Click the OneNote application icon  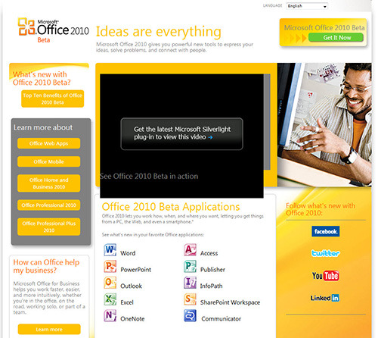110,315
